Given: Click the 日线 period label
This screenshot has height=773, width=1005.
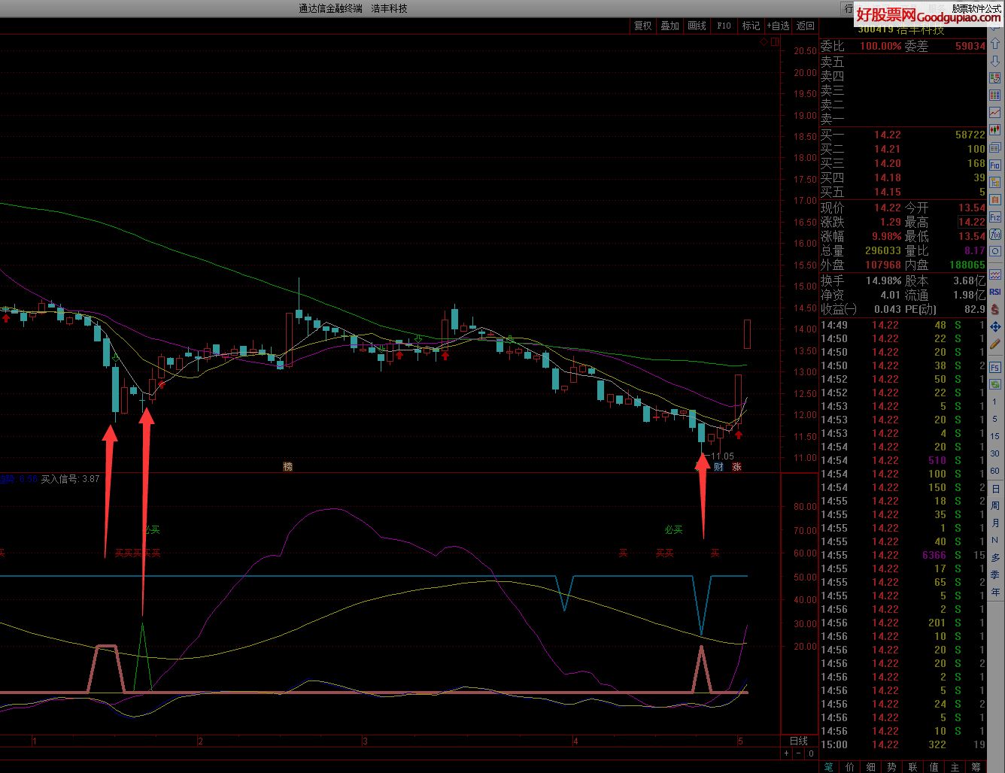Looking at the screenshot, I should tap(798, 741).
